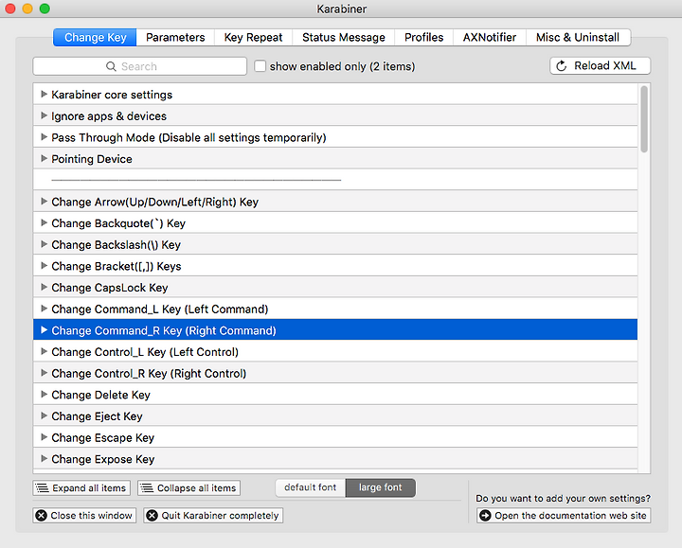This screenshot has width=682, height=548.
Task: Click the X icon on Close this window
Action: (x=41, y=516)
